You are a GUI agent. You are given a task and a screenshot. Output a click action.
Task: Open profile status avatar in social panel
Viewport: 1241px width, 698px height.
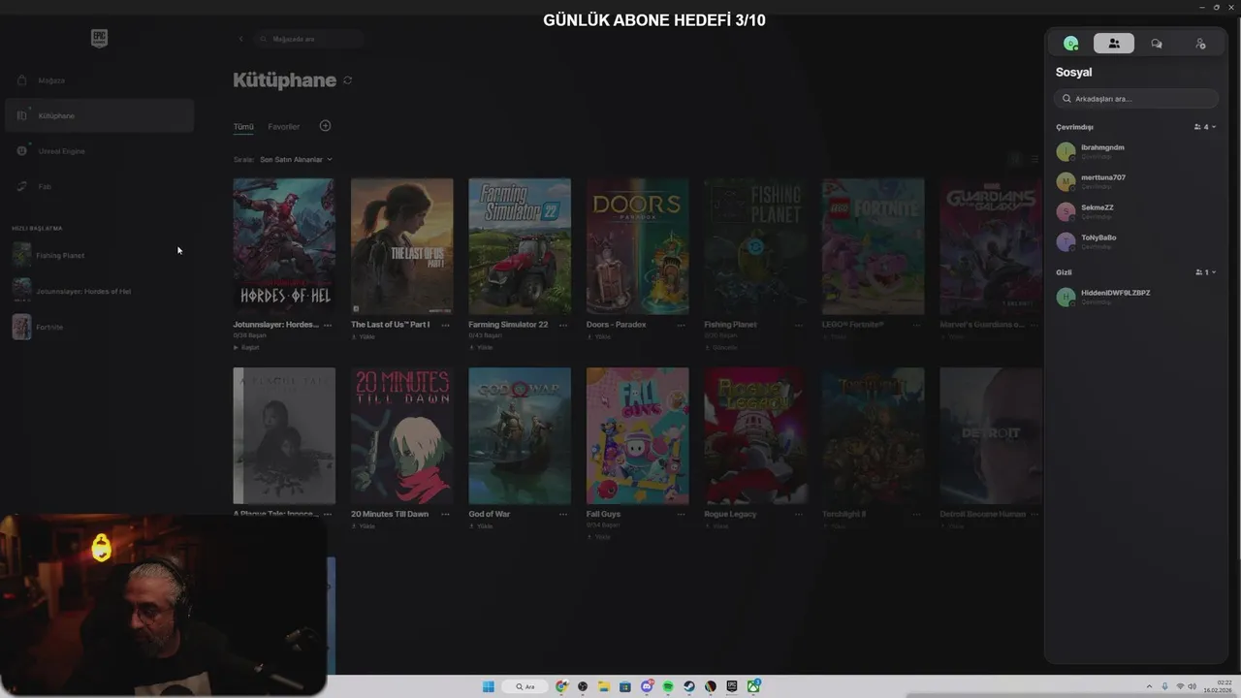click(x=1070, y=44)
